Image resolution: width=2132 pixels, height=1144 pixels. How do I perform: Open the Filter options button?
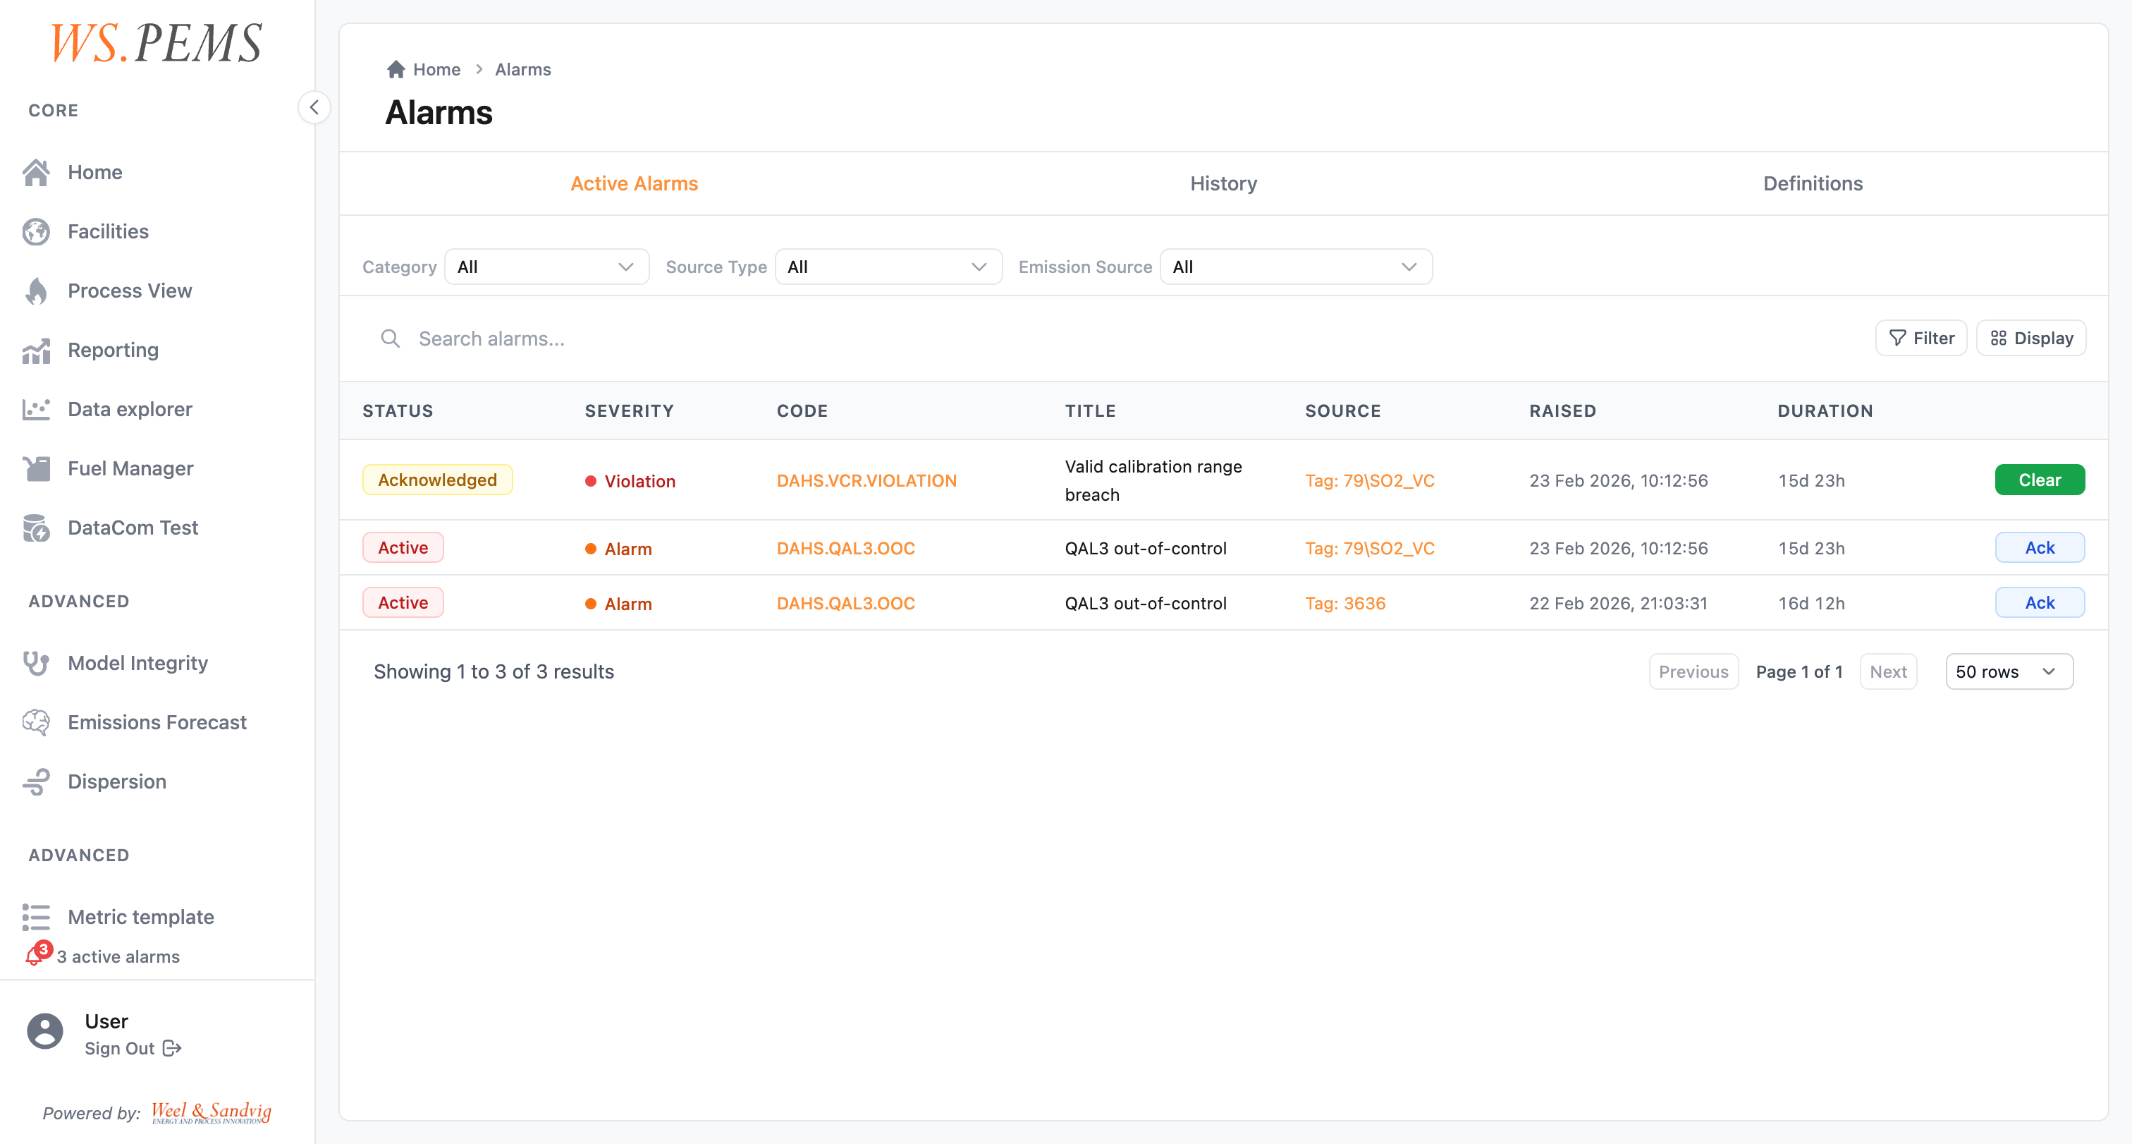[x=1920, y=338]
